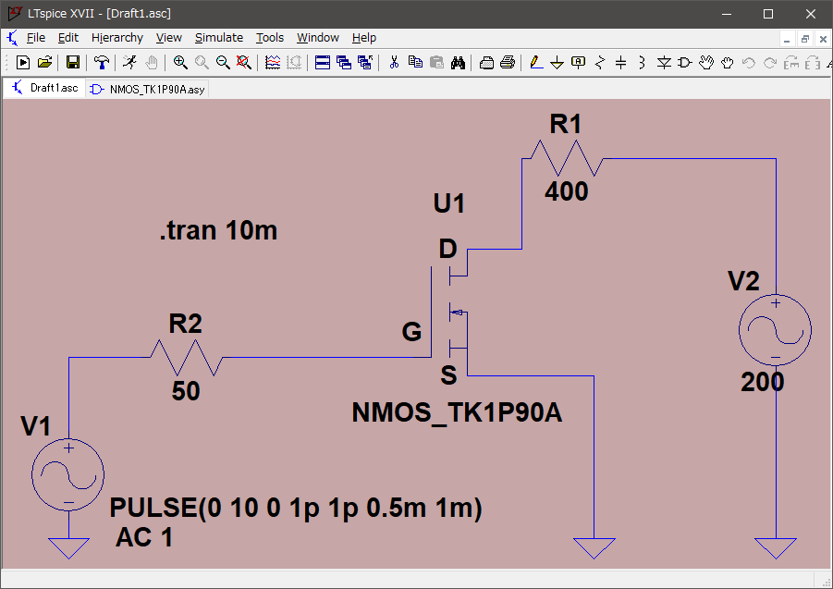Open the Component gate-shaped tool

coord(685,63)
